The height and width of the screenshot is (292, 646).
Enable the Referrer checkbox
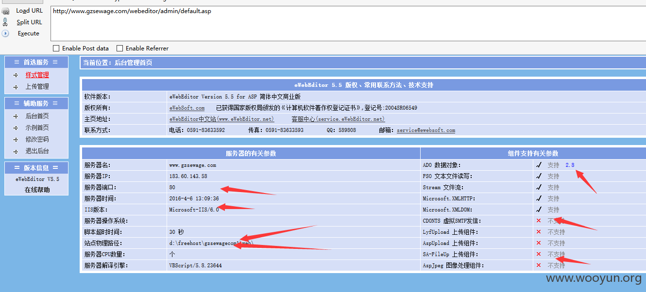(x=119, y=49)
